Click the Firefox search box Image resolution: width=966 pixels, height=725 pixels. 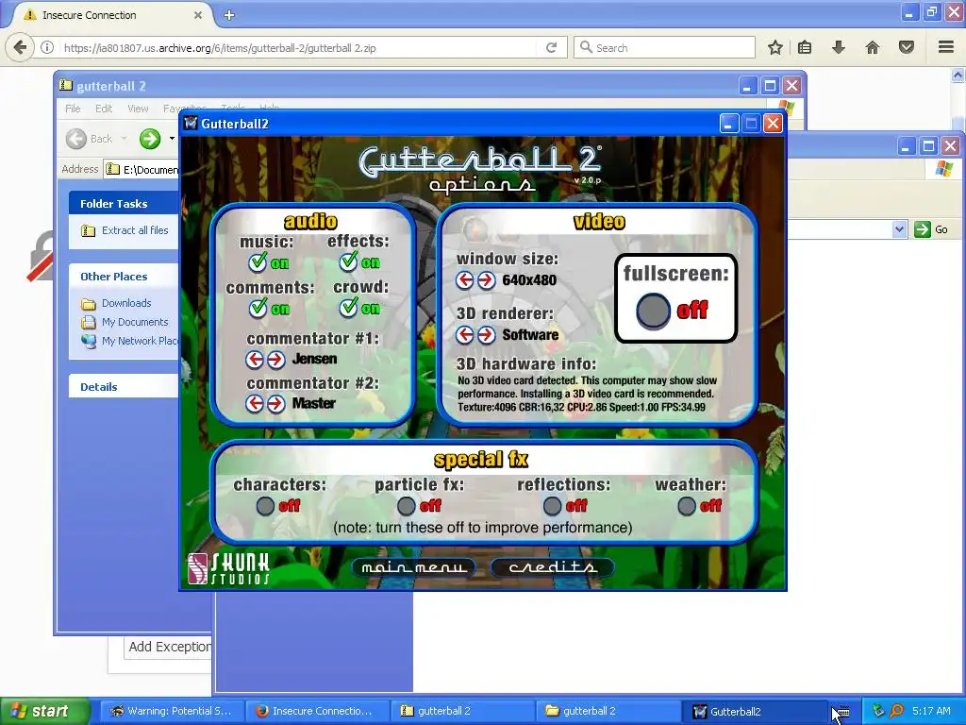click(x=664, y=47)
